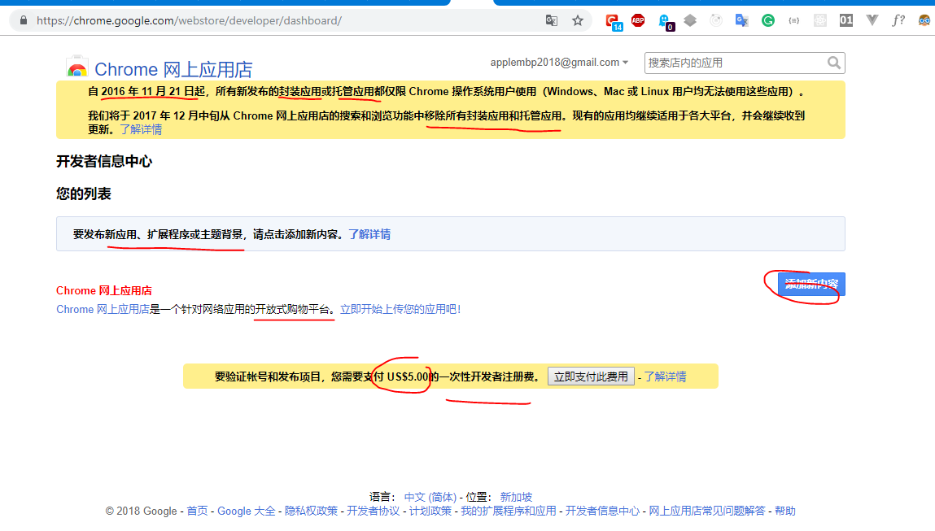Click the search magnifier icon
The image size is (935, 531).
(x=833, y=63)
